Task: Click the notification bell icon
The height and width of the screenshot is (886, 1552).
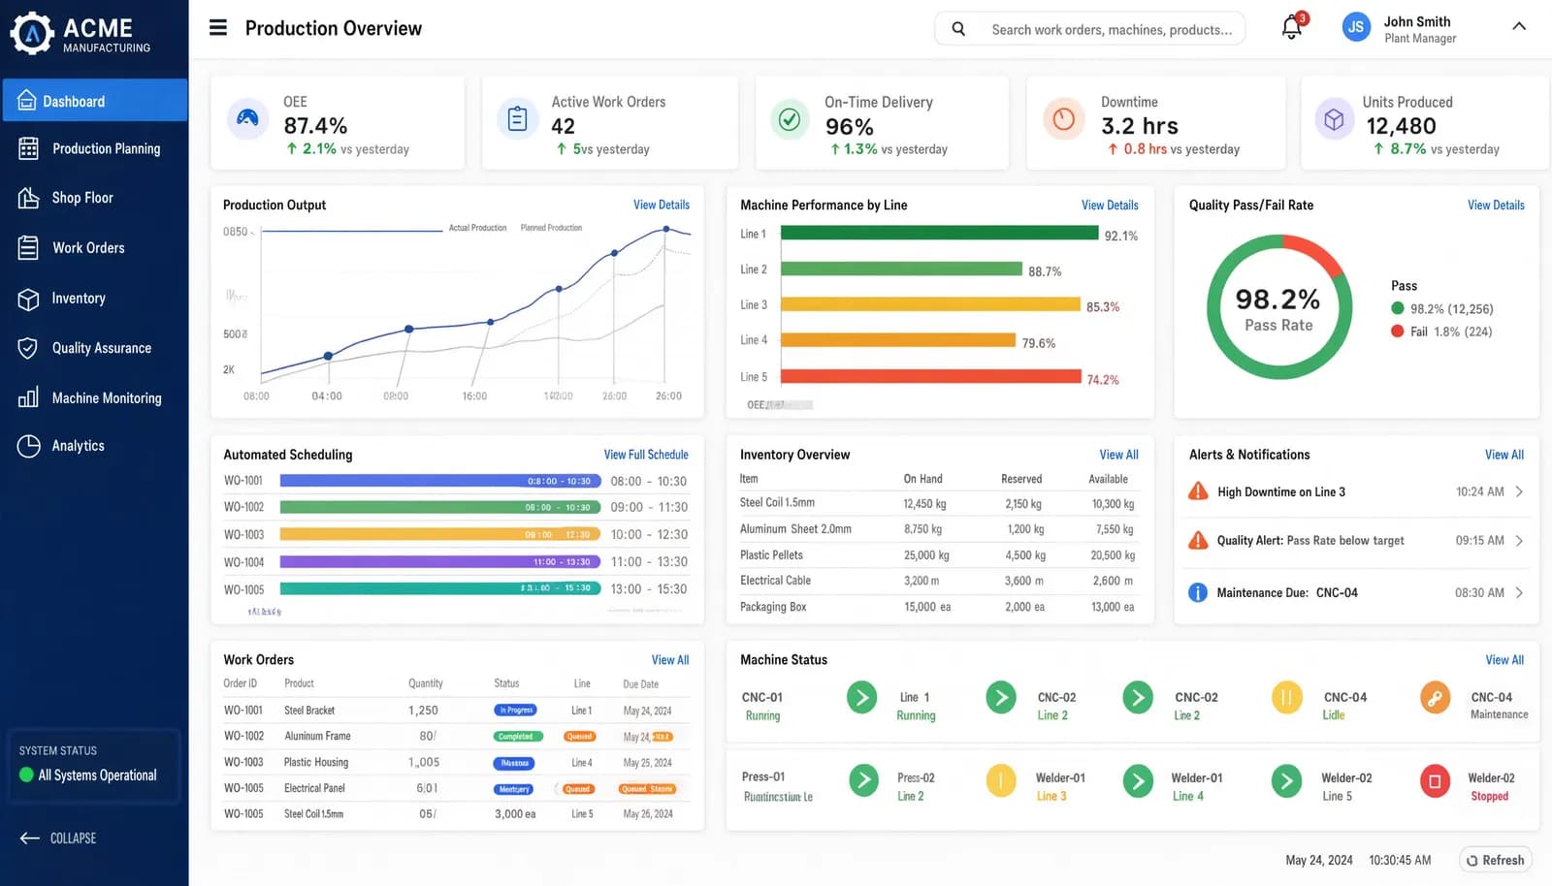Action: [x=1292, y=28]
